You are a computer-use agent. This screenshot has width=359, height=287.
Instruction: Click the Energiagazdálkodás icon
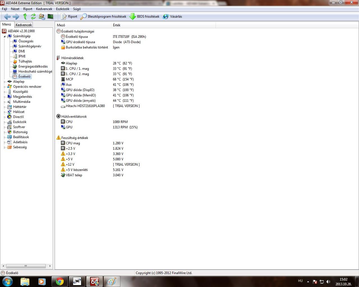(x=15, y=66)
